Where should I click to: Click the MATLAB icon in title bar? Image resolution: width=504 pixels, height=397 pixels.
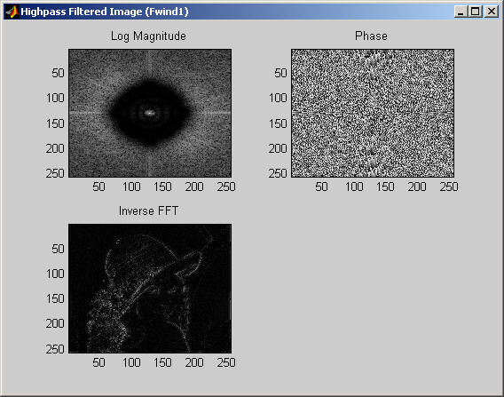[12, 12]
